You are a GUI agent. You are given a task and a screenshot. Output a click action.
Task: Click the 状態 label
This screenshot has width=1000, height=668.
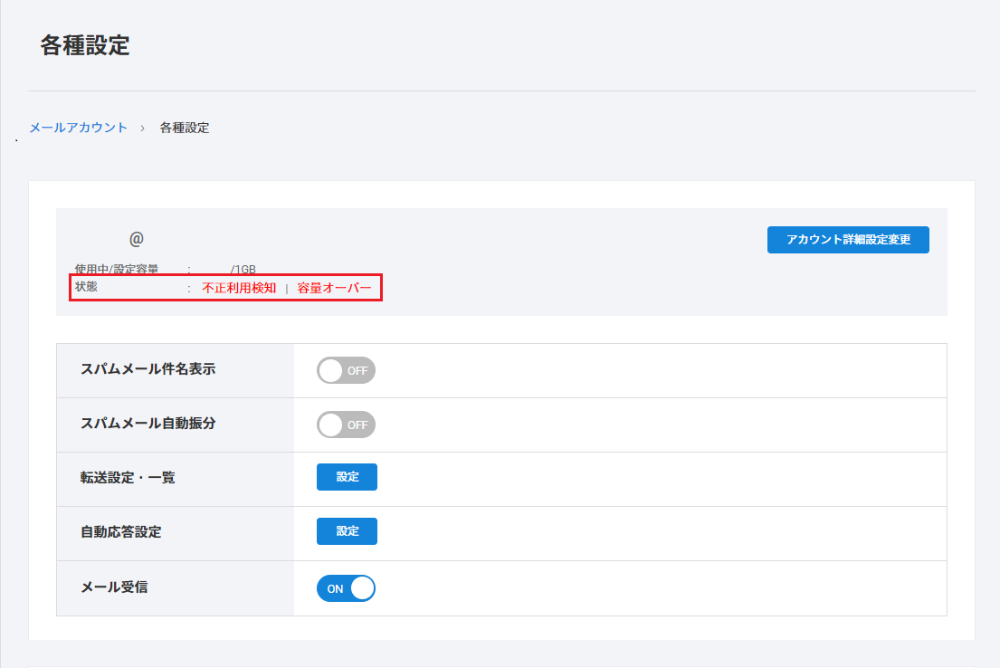point(86,287)
